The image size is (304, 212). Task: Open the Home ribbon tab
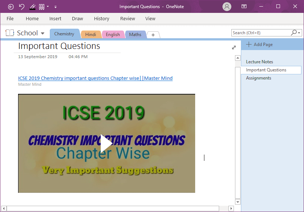(x=32, y=18)
